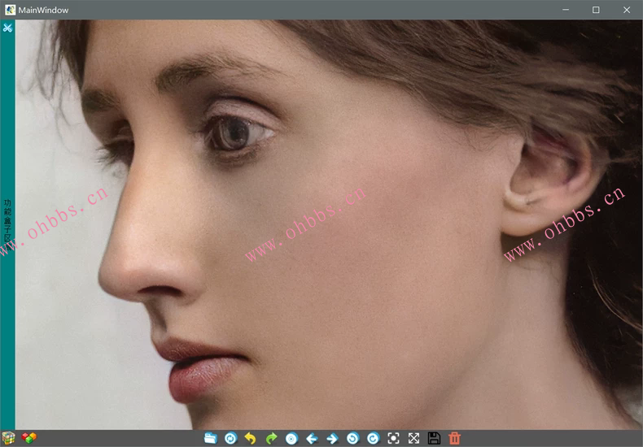Rotate image clockwise
This screenshot has width=643, height=447.
(373, 438)
